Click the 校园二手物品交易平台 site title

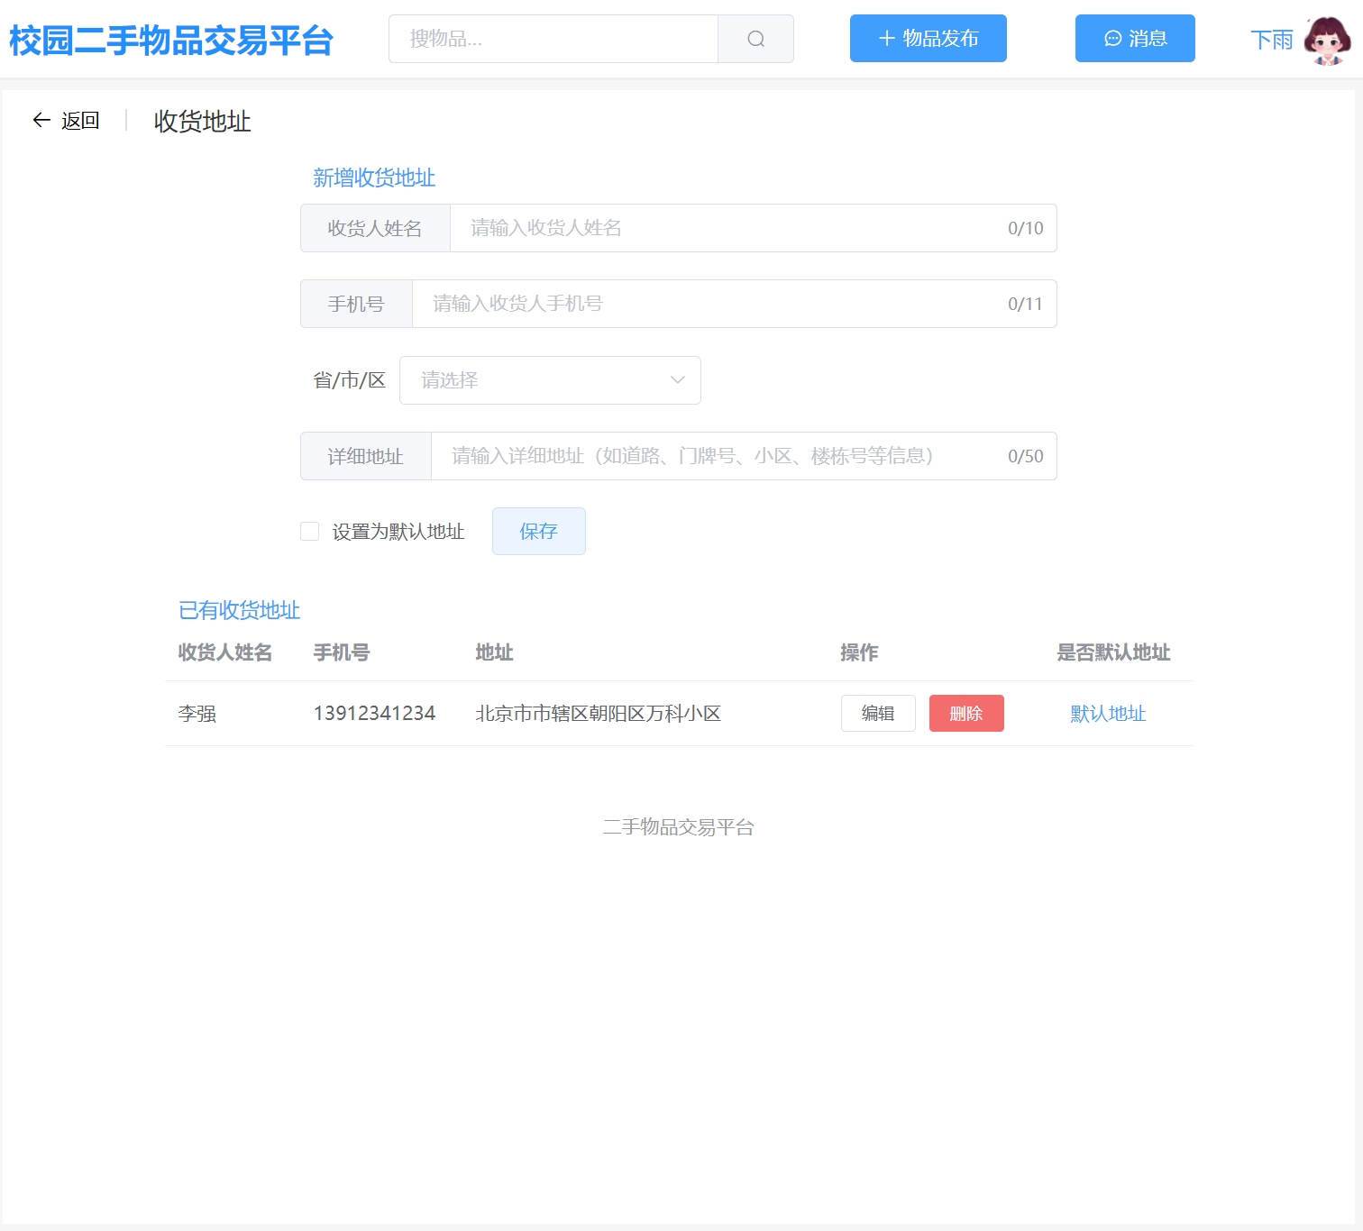tap(171, 41)
